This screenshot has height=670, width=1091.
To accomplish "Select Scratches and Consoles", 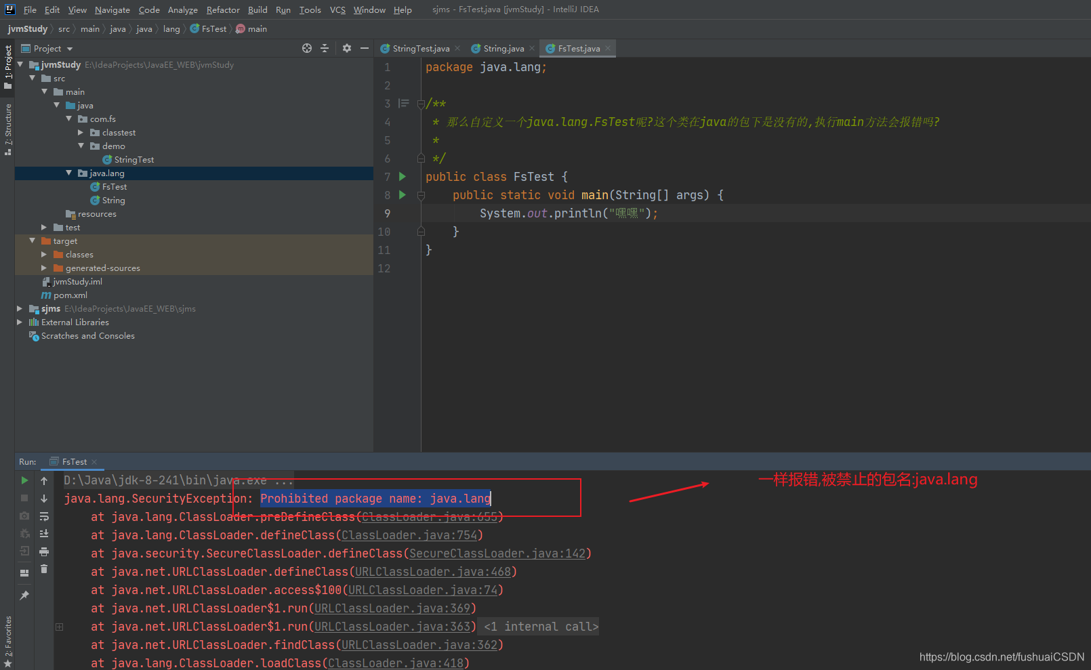I will click(x=88, y=335).
